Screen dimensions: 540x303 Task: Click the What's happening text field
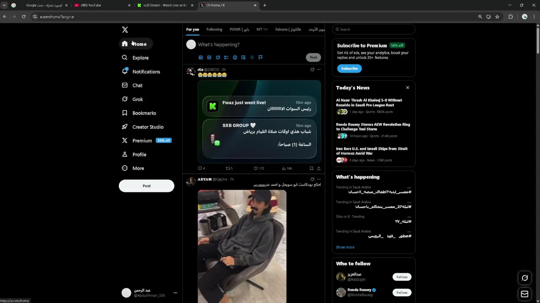[259, 45]
